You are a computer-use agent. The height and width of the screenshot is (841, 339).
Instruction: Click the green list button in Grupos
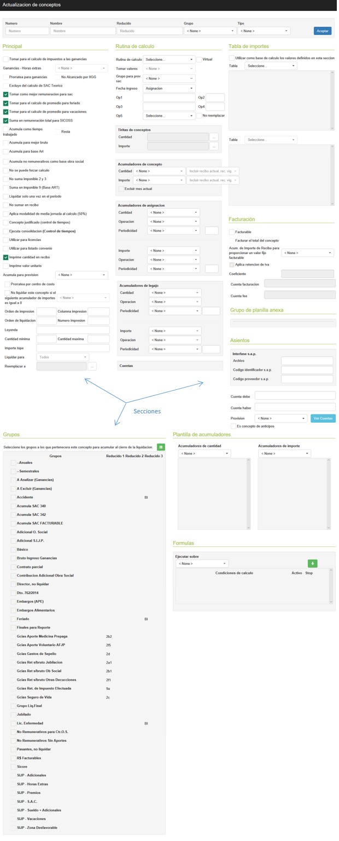(161, 447)
